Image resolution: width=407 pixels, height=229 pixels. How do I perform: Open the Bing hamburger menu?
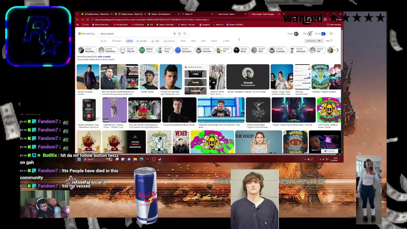331,34
